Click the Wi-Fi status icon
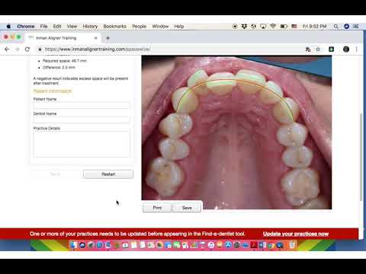This screenshot has height=274, width=366. 273,27
